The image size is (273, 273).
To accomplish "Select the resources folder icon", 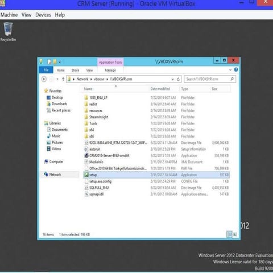I will [86, 110].
